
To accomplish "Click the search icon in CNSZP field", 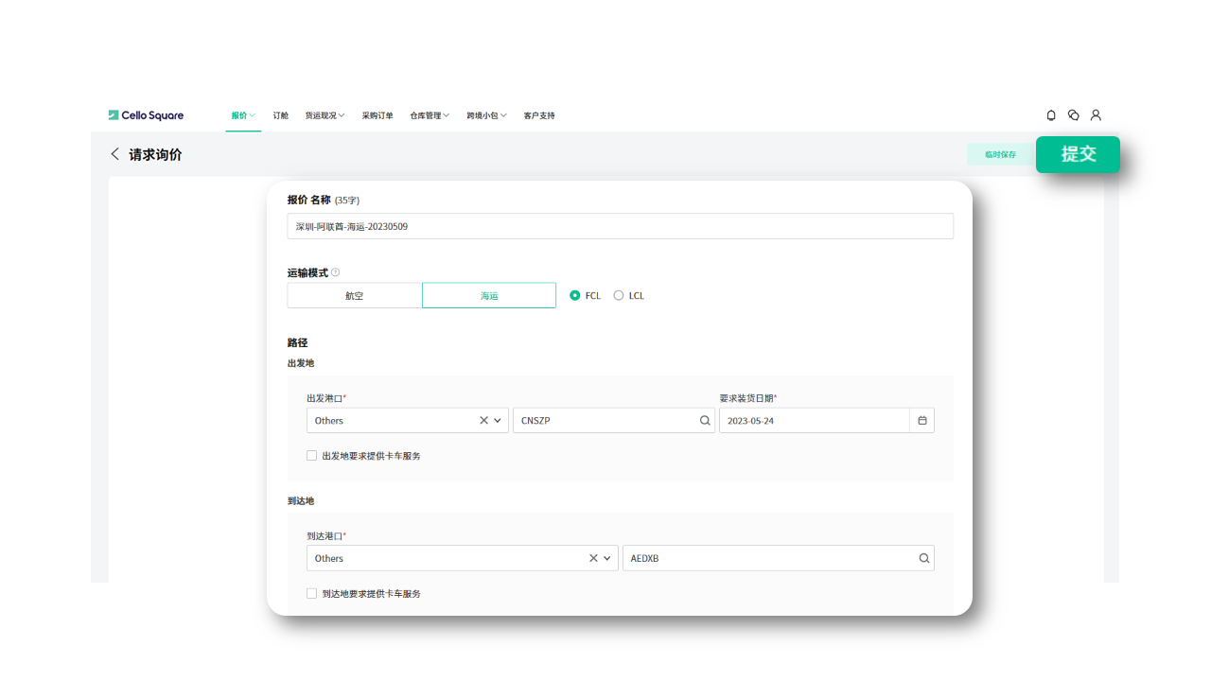I will pyautogui.click(x=705, y=421).
